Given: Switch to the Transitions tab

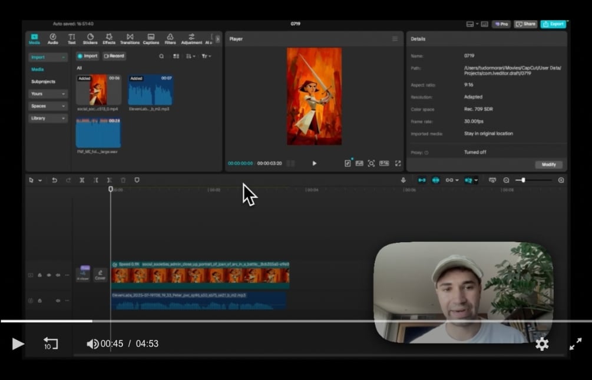Looking at the screenshot, I should (130, 38).
